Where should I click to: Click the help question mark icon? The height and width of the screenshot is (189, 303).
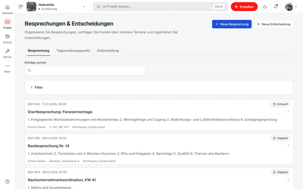(7, 181)
